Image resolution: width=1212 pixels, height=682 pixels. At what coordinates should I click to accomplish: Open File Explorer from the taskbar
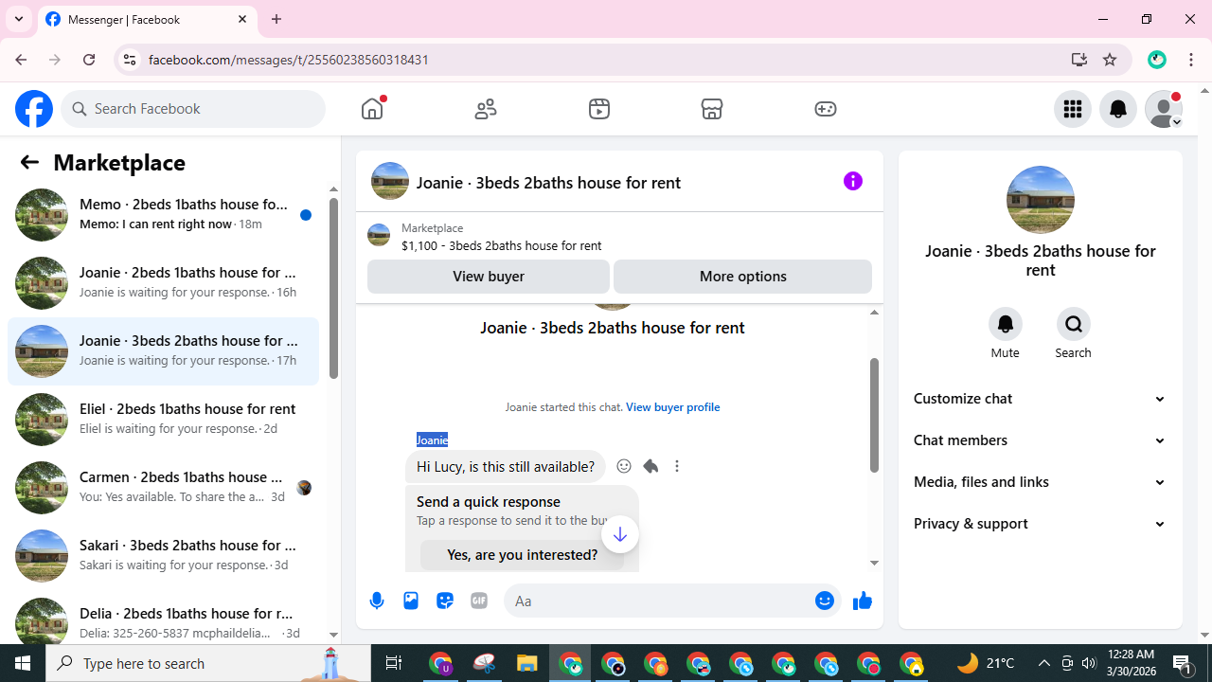point(526,663)
